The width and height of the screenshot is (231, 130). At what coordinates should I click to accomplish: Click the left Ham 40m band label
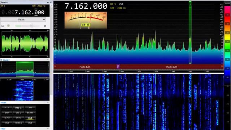pos(85,67)
